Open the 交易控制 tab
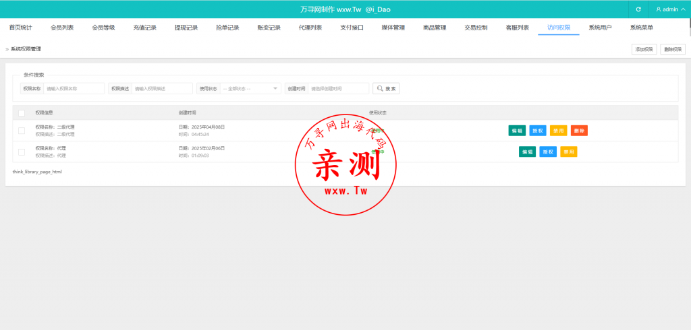691x330 pixels. pyautogui.click(x=476, y=28)
